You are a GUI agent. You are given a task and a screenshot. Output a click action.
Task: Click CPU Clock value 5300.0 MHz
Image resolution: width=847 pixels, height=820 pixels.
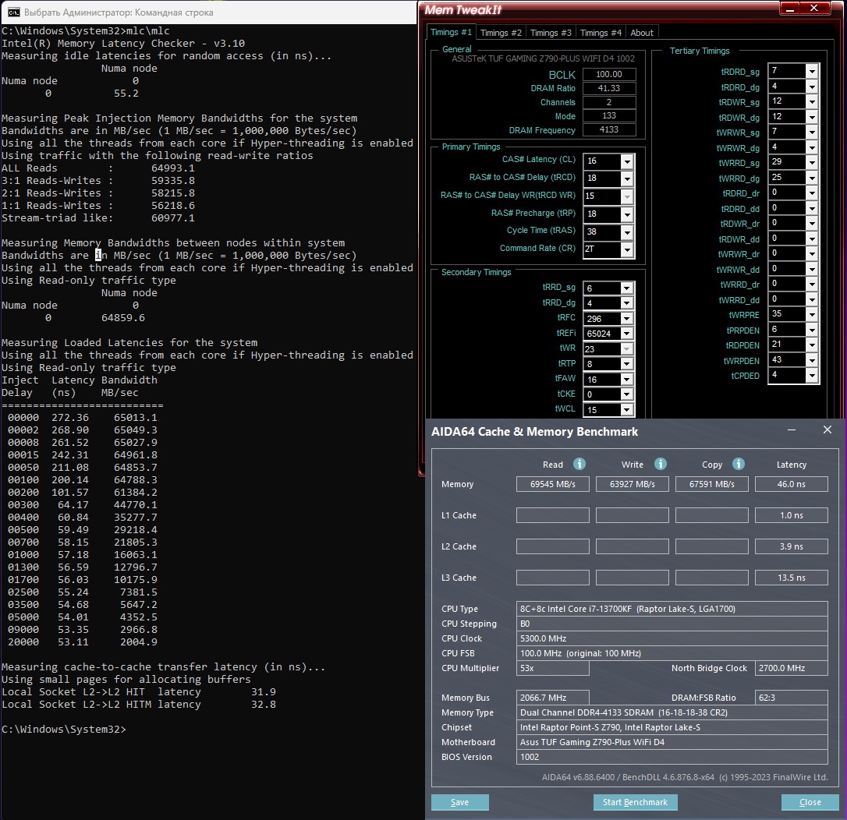pyautogui.click(x=672, y=638)
